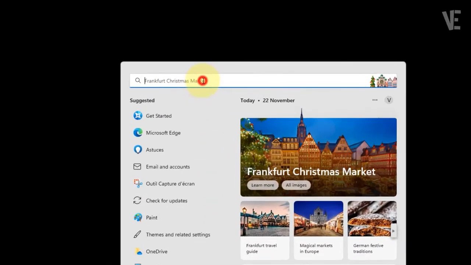Image resolution: width=471 pixels, height=265 pixels.
Task: Click the Themes brush icon
Action: (137, 234)
